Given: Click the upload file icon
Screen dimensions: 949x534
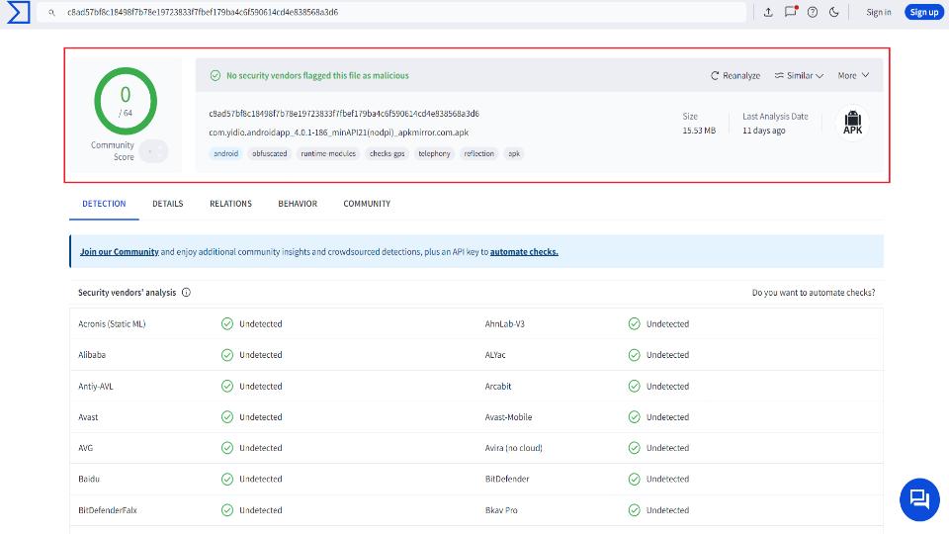Looking at the screenshot, I should tap(768, 12).
